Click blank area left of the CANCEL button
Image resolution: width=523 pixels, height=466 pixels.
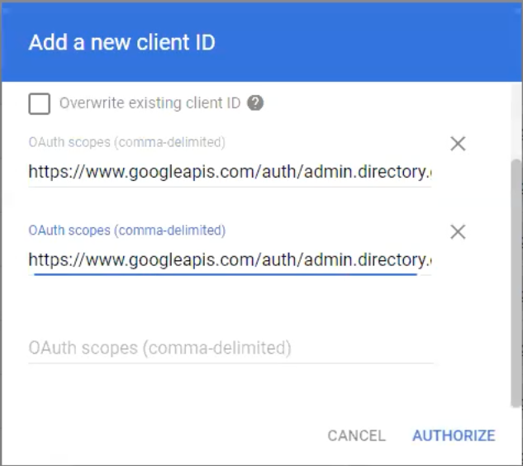pyautogui.click(x=167, y=435)
